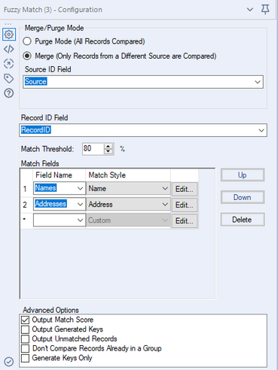278x370 pixels.
Task: Click the checkmark status icon at bottom
Action: click(x=9, y=362)
